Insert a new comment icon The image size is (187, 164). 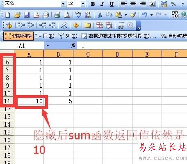88,25
